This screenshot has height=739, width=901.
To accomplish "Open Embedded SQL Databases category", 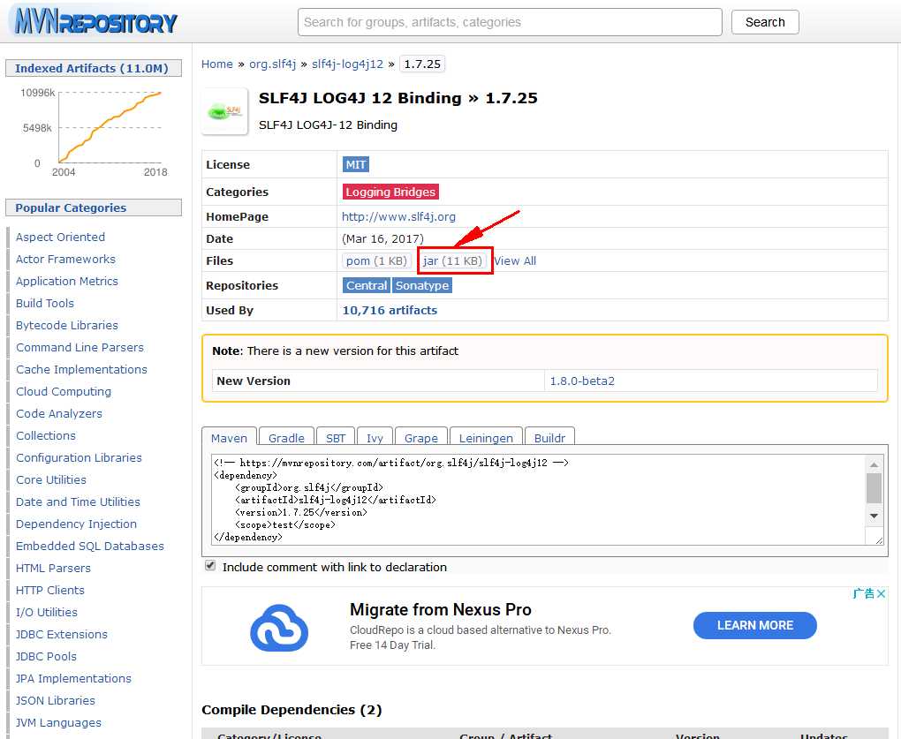I will pos(89,546).
